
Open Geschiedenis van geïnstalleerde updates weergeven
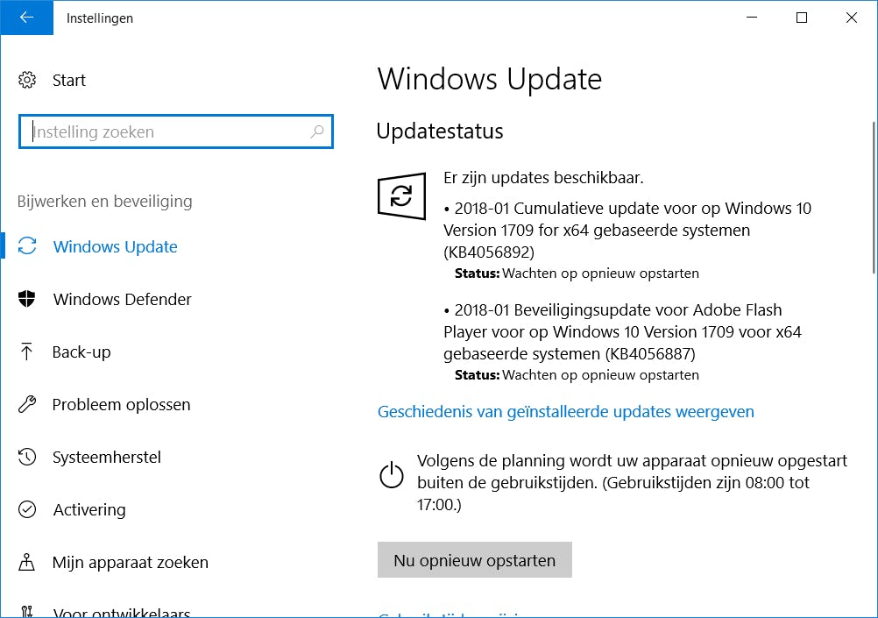(565, 411)
